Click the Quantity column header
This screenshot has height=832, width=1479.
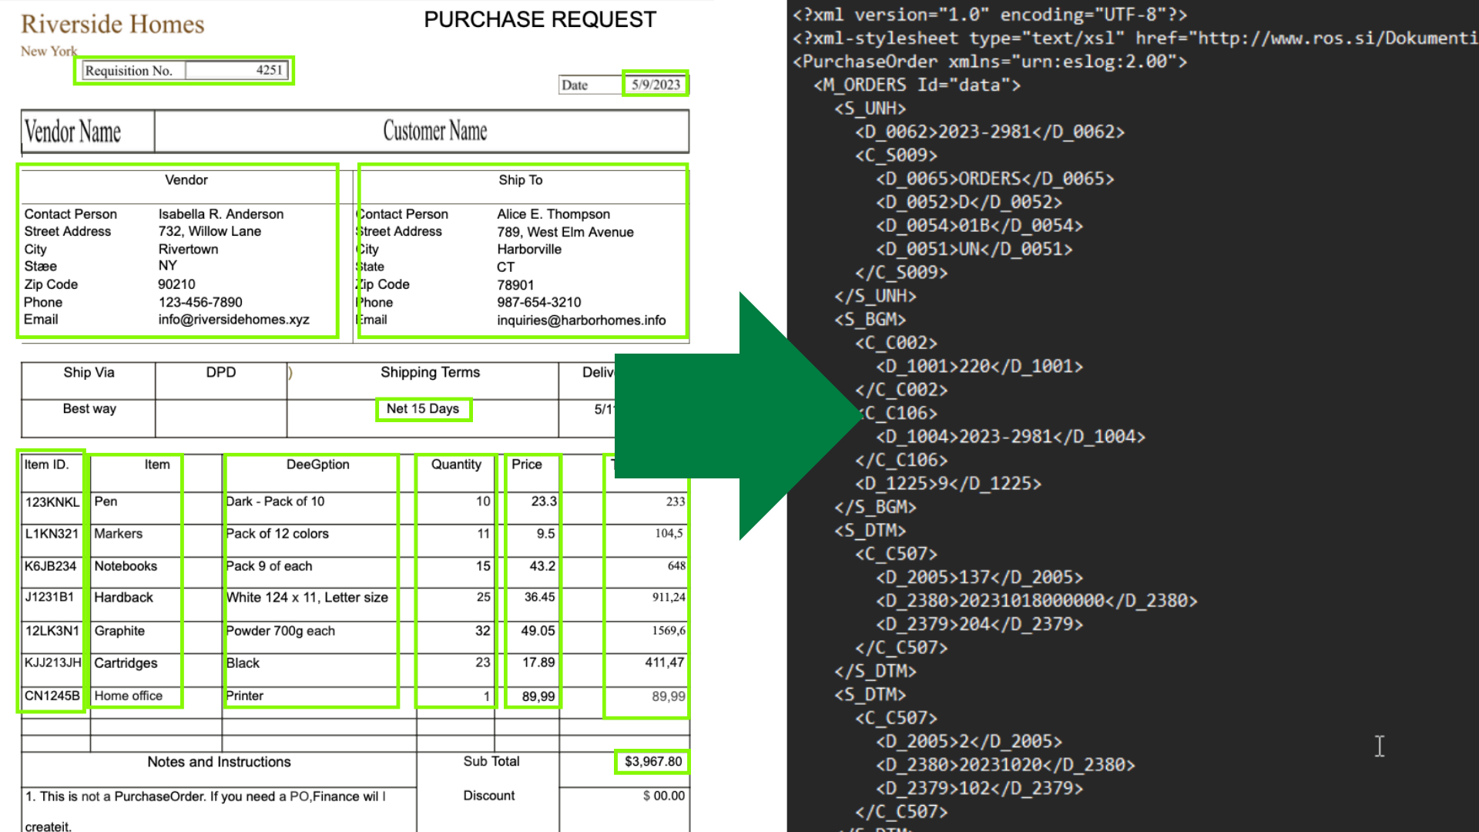point(456,465)
